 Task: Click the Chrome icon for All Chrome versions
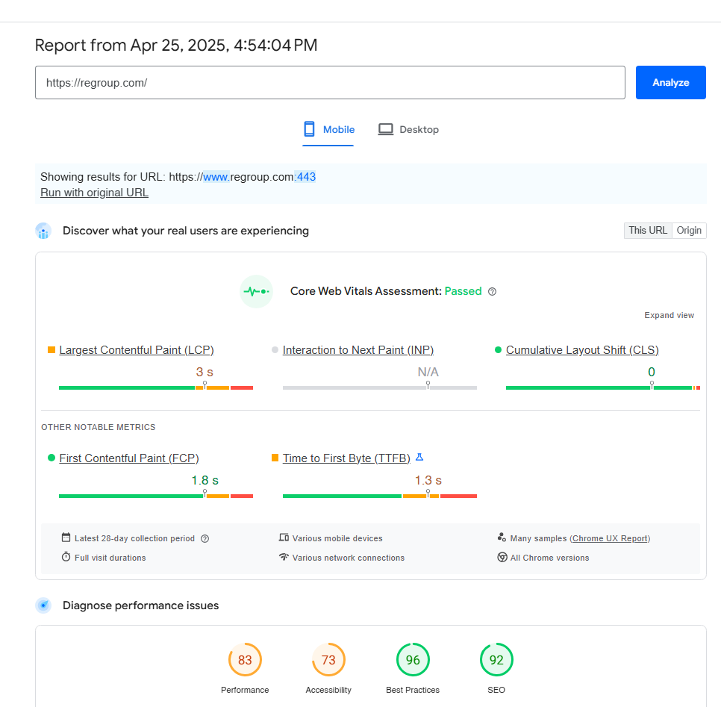502,557
